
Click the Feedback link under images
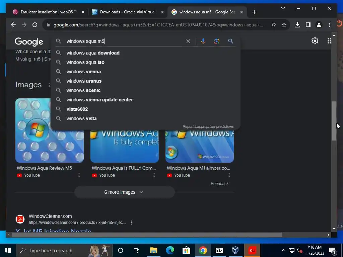pyautogui.click(x=220, y=184)
